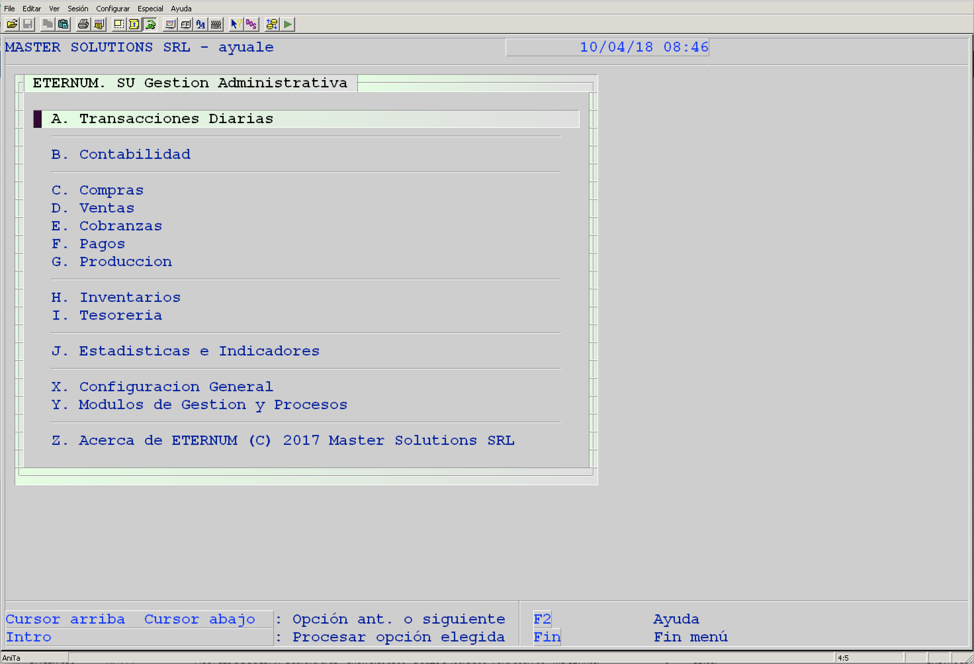974x664 pixels.
Task: Click the Procesar opción elegida text
Action: 398,637
